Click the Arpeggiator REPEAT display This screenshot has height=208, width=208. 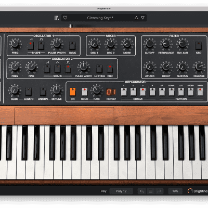click(111, 92)
